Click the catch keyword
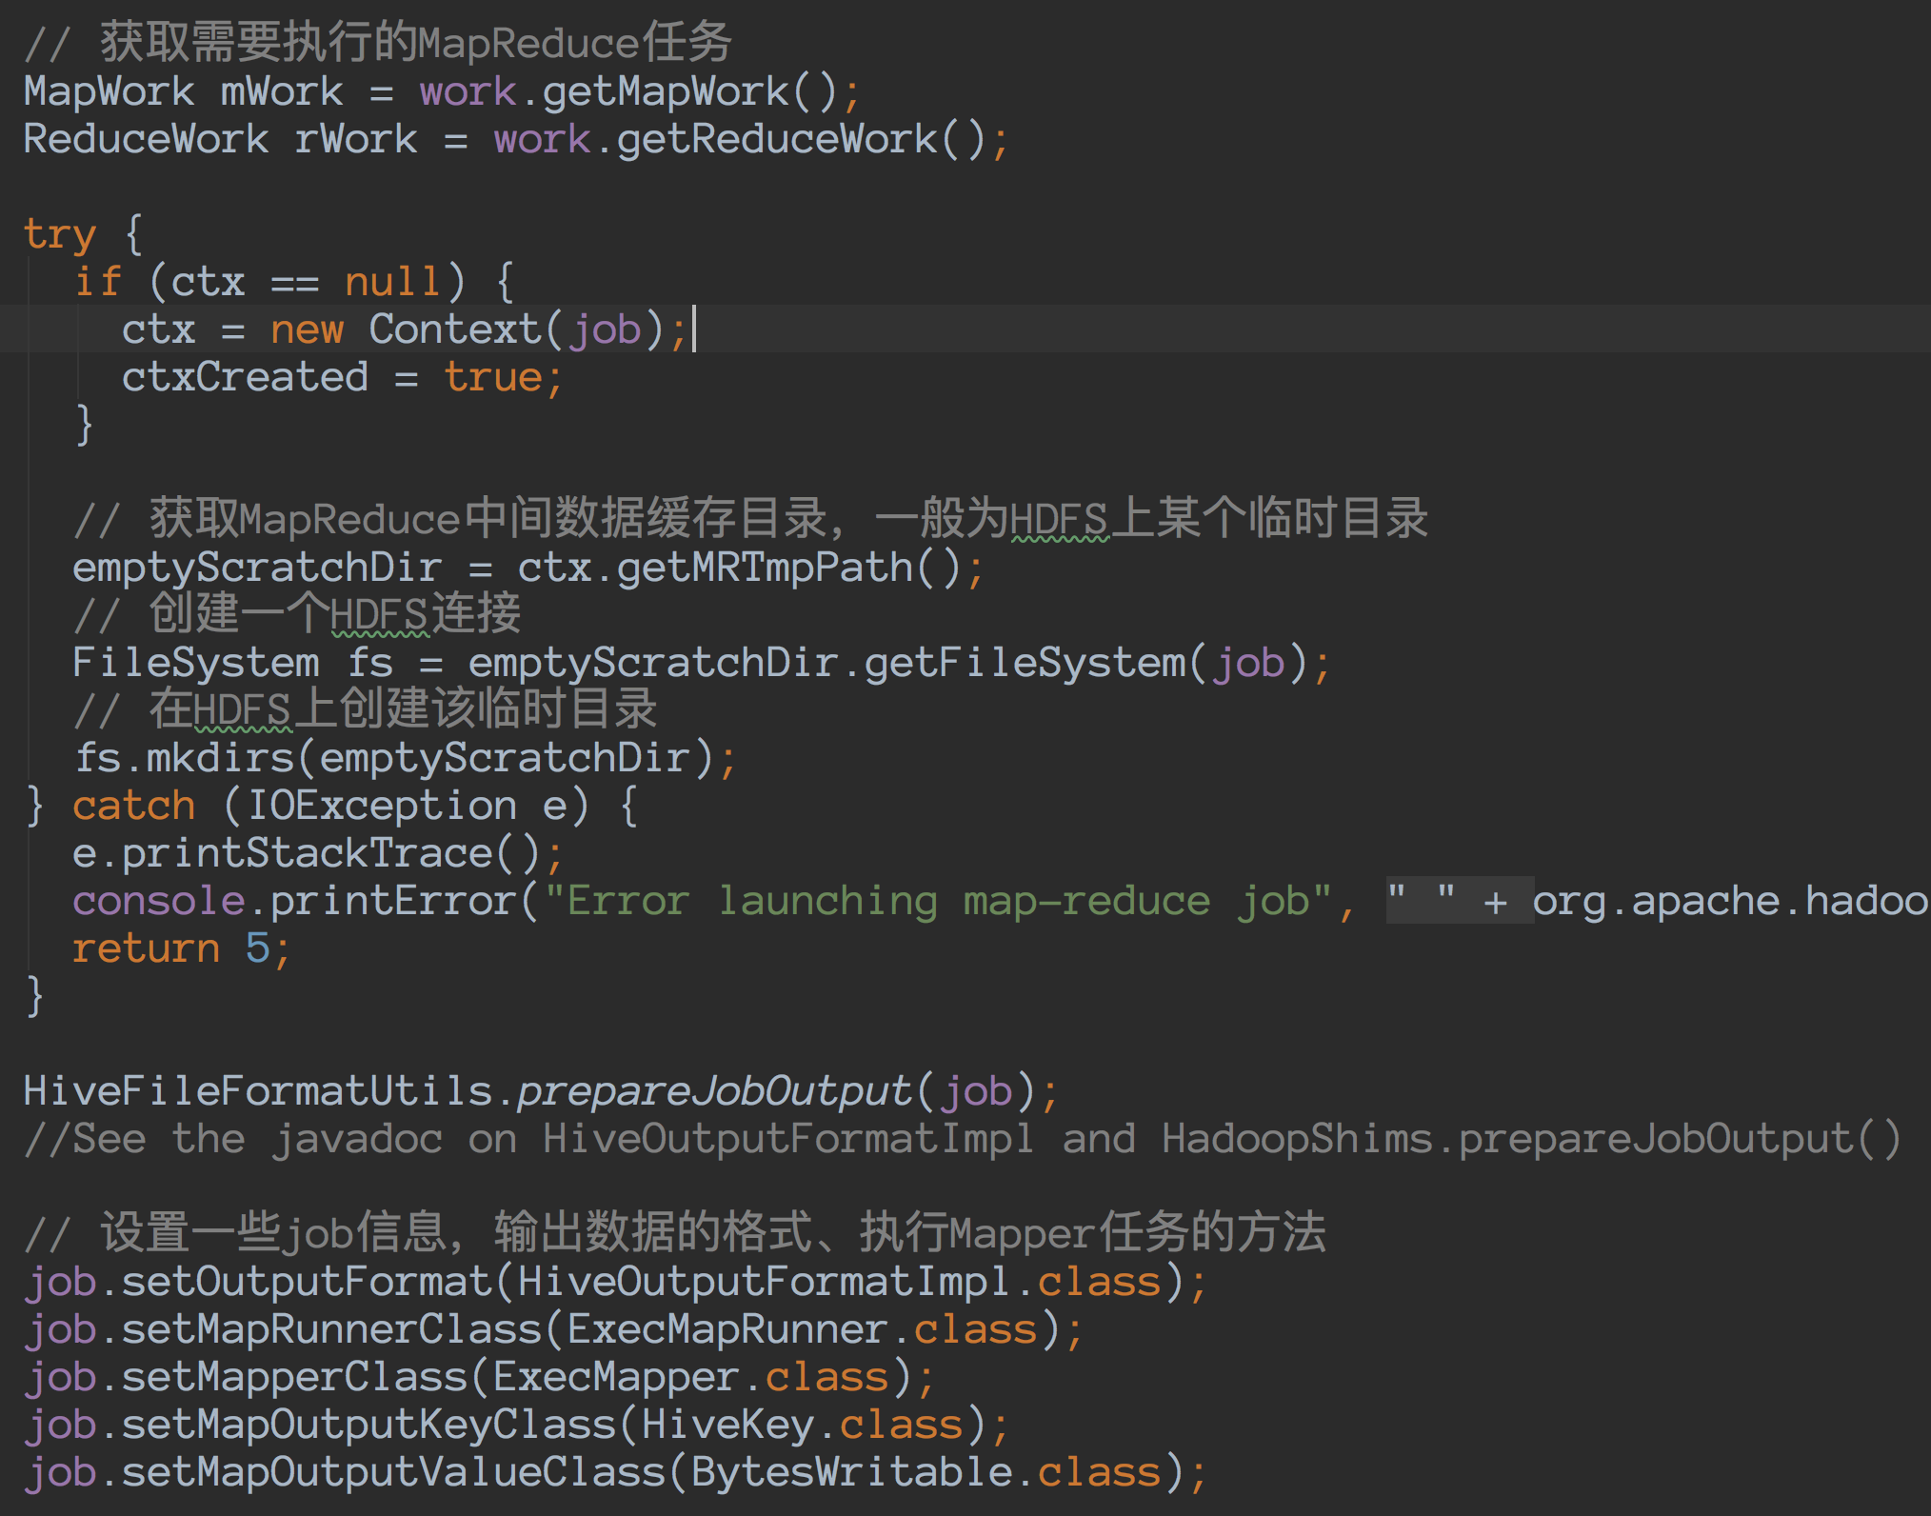The height and width of the screenshot is (1516, 1931). click(132, 805)
